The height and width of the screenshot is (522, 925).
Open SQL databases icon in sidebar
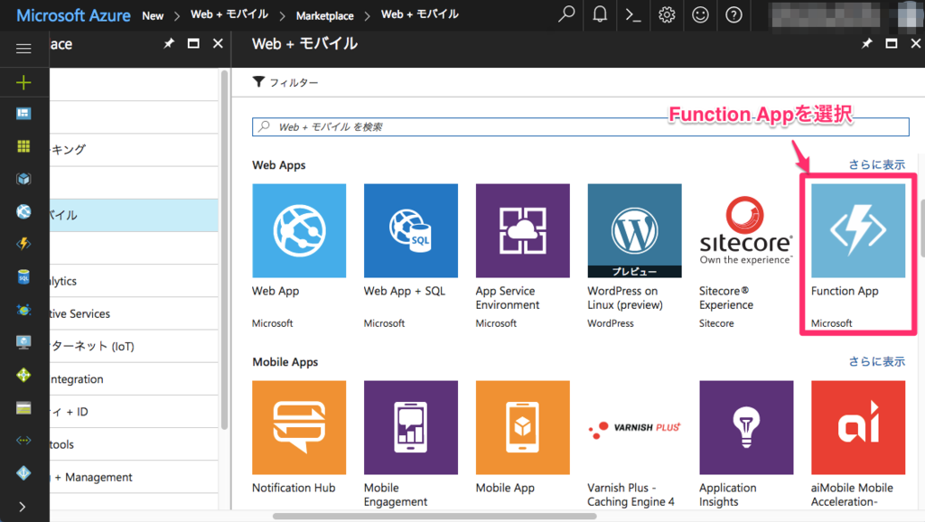tap(23, 276)
